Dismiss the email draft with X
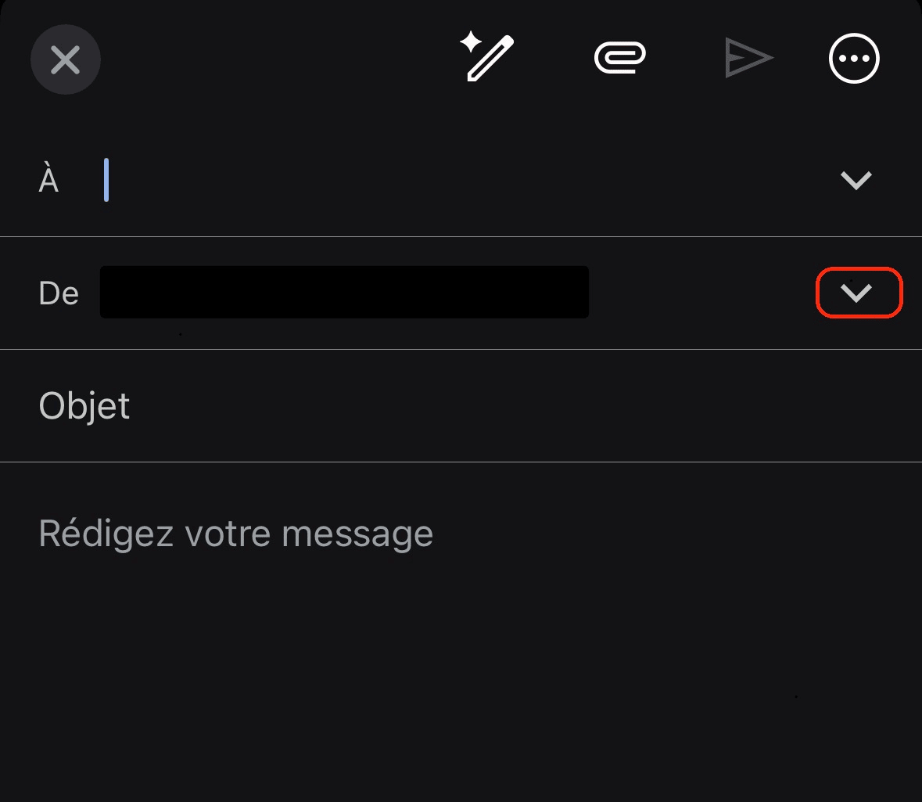Image resolution: width=922 pixels, height=802 pixels. coord(66,59)
